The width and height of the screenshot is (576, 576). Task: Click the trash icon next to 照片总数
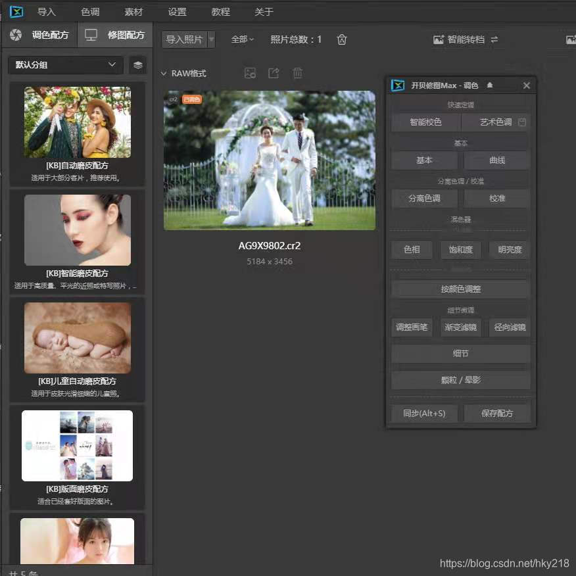click(342, 39)
